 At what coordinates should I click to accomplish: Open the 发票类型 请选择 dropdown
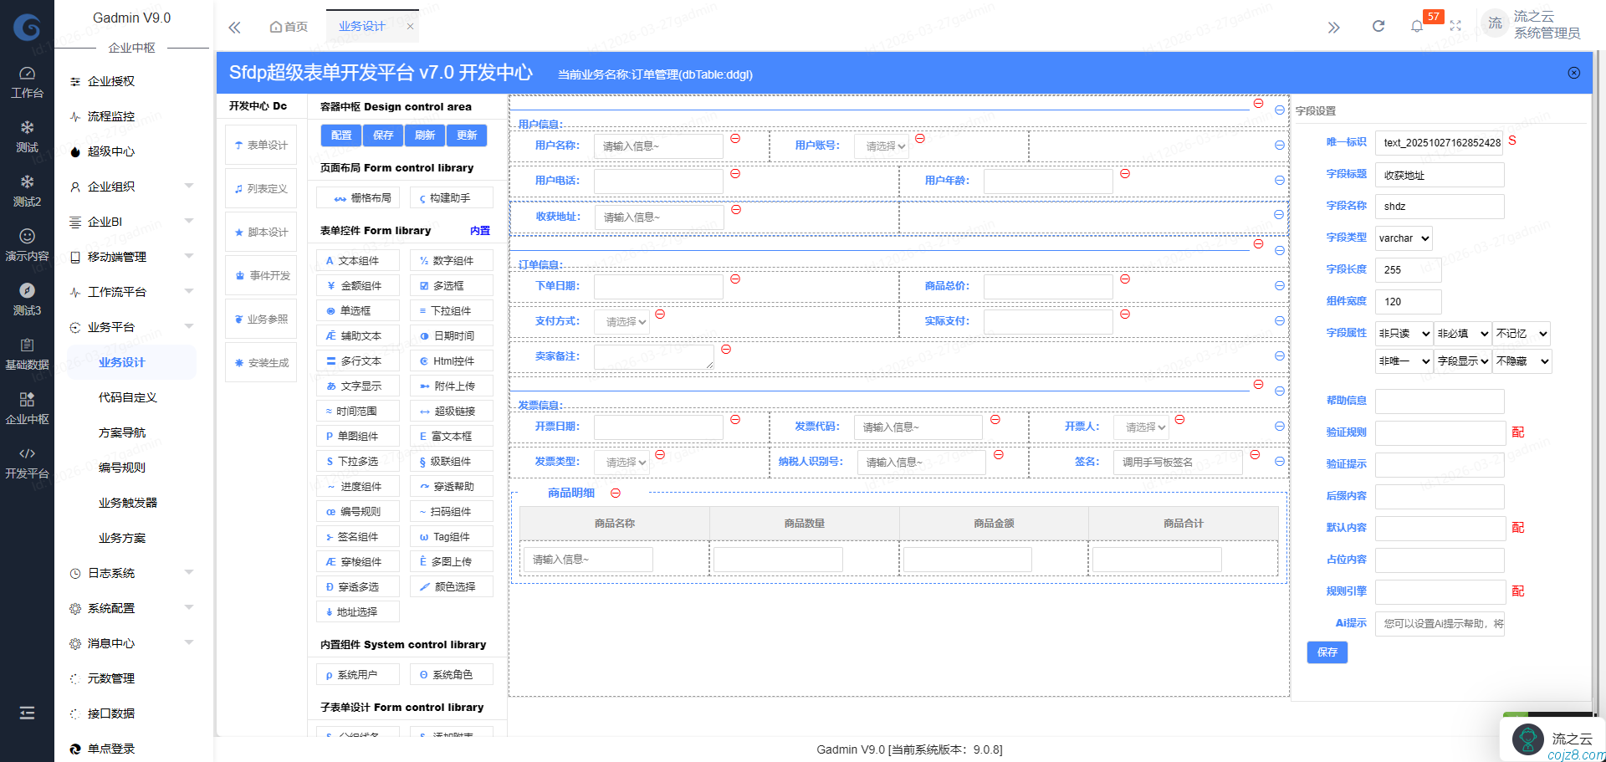pos(622,462)
